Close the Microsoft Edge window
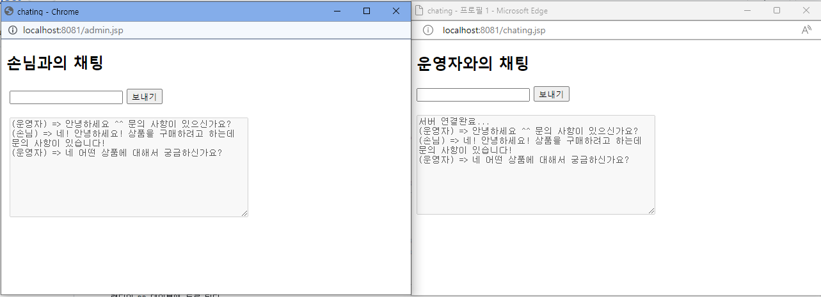The image size is (821, 297). [806, 10]
